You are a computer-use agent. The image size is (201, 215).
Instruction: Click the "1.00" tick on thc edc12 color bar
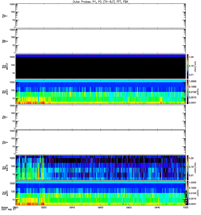[x=191, y=158]
